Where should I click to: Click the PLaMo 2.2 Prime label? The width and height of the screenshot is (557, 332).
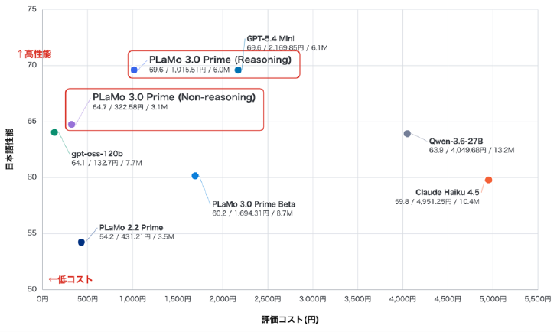(x=131, y=228)
